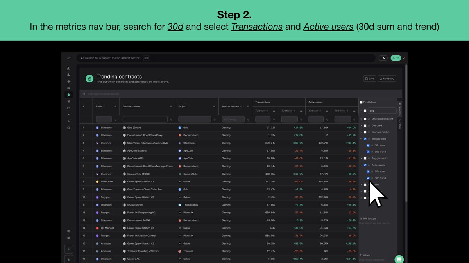
Task: Open the Pro account dropdown chevron
Action: [x=404, y=58]
